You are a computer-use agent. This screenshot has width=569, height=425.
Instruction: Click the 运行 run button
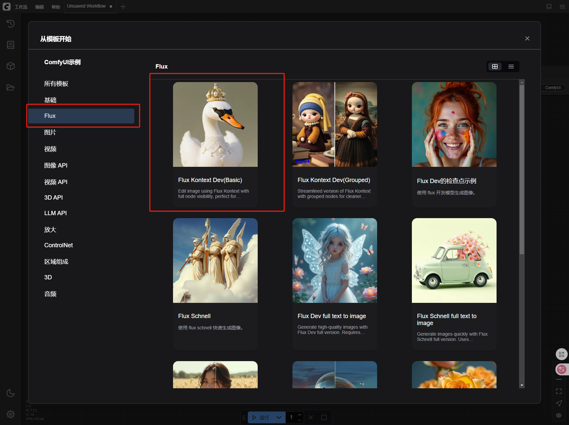261,417
